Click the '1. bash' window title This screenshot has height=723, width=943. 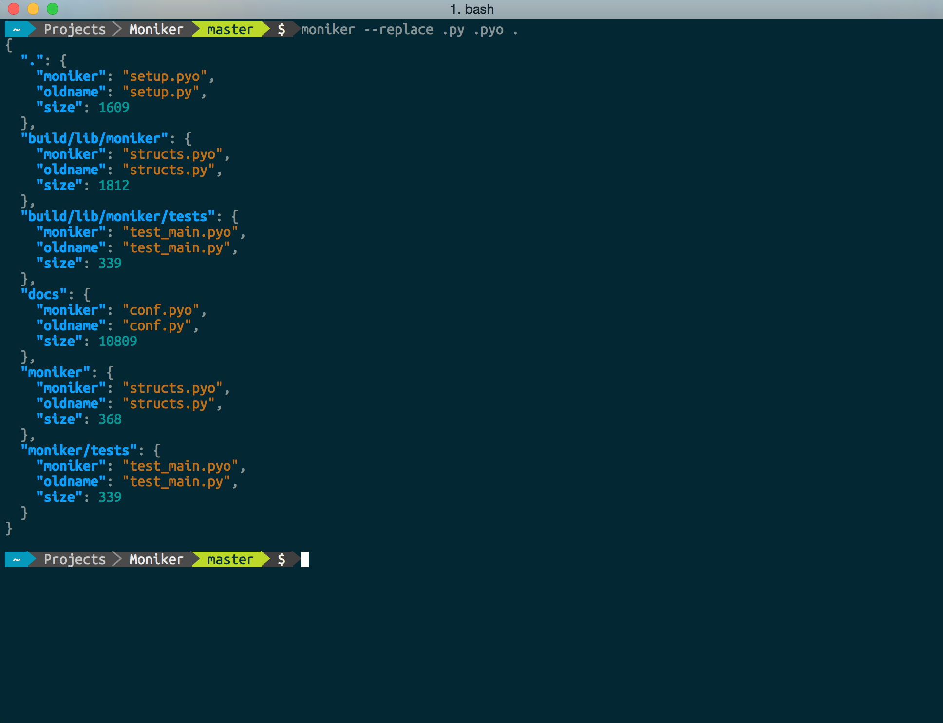[x=471, y=9]
